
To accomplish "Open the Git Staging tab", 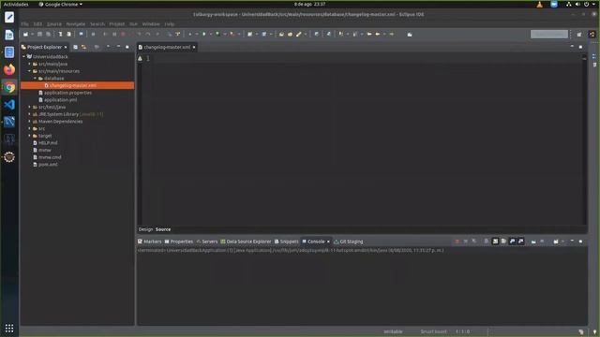I will tap(348, 242).
